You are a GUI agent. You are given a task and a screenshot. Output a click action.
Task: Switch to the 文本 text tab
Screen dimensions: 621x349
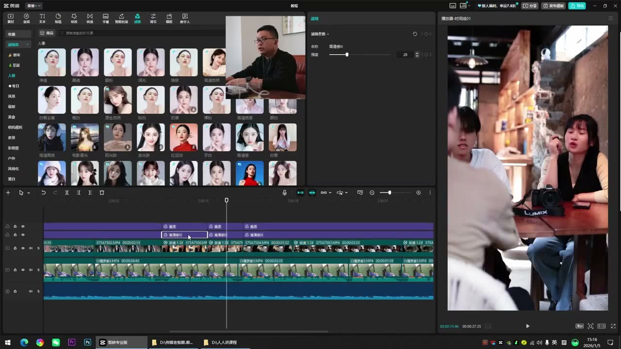pyautogui.click(x=42, y=18)
